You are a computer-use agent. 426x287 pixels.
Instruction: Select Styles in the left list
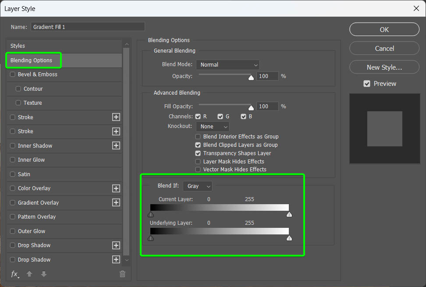pos(18,46)
